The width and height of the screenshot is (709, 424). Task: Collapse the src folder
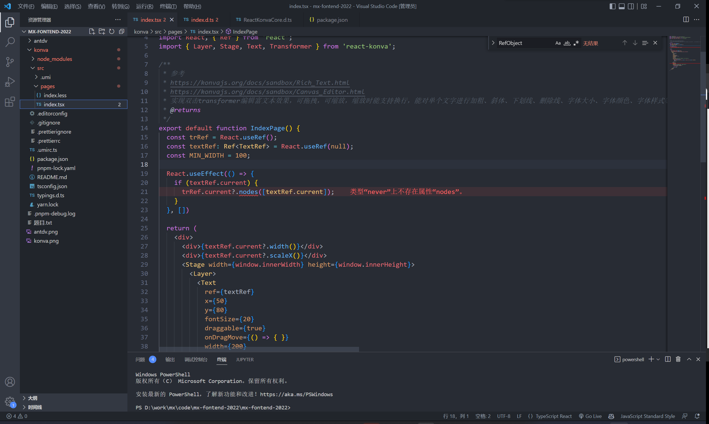point(33,68)
